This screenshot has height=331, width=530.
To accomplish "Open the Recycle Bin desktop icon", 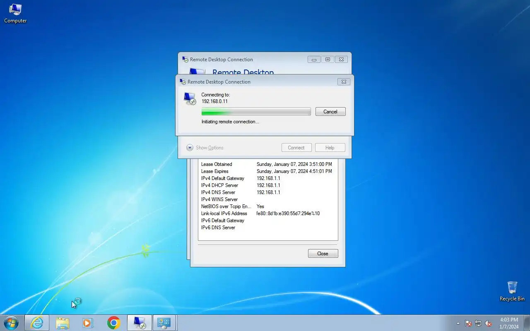I will tap(512, 291).
